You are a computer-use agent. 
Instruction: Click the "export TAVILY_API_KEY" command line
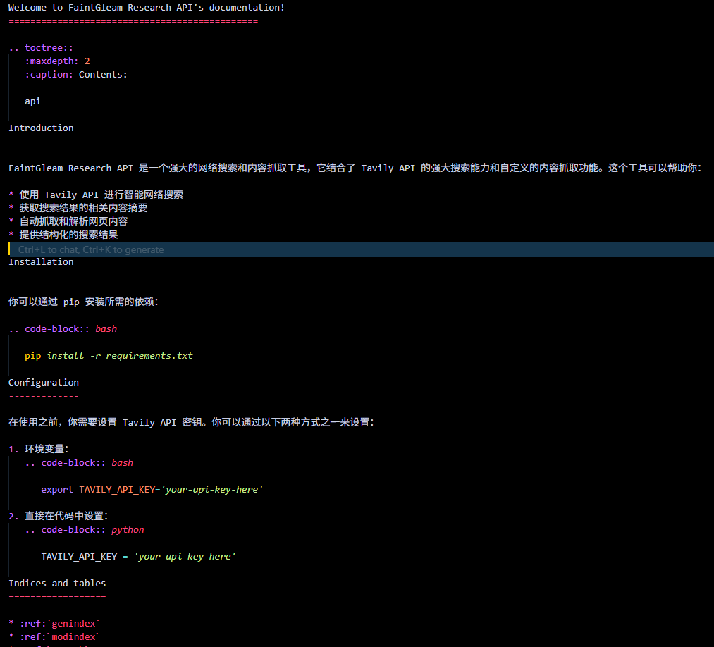(x=152, y=489)
